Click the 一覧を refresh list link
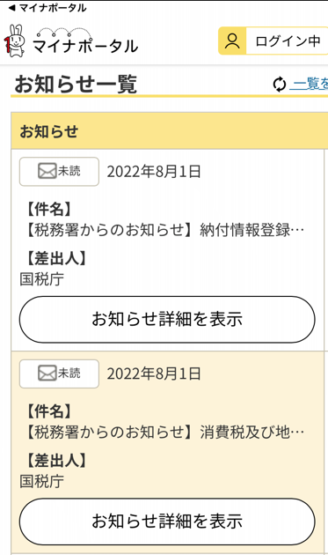This screenshot has height=555, width=328. click(x=309, y=84)
